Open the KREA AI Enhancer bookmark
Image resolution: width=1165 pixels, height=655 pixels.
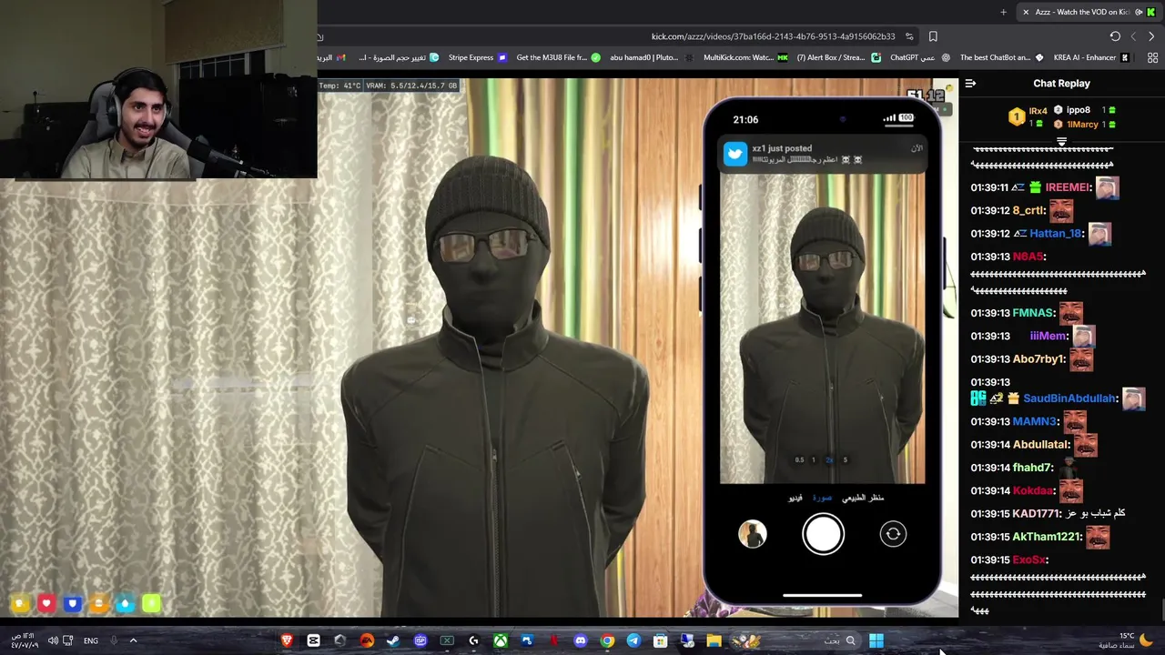[x=1091, y=57]
